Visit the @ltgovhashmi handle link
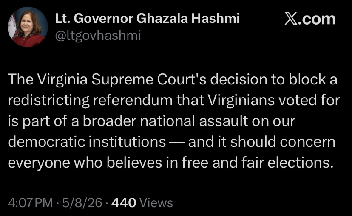The height and width of the screenshot is (216, 352). (98, 36)
